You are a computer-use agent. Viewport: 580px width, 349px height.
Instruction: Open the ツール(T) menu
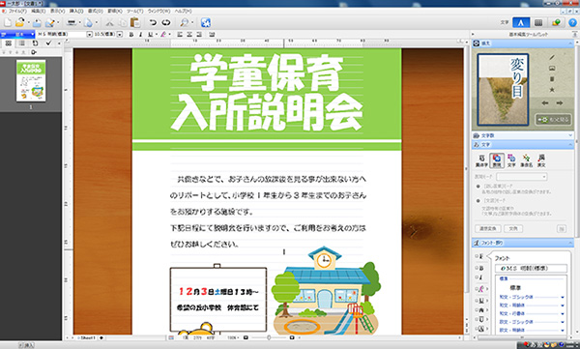pyautogui.click(x=134, y=11)
